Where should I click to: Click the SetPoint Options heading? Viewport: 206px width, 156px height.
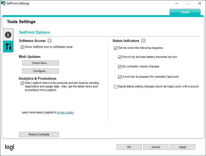[x=34, y=32]
